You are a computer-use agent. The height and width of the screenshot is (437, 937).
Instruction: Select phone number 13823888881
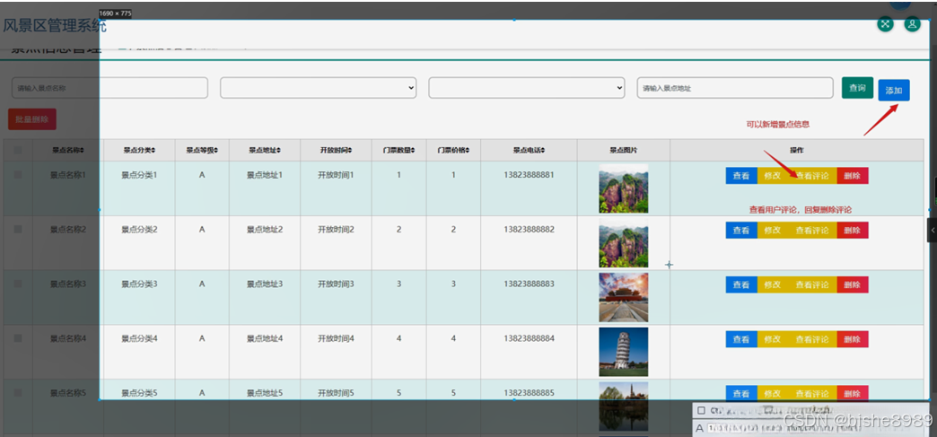pyautogui.click(x=529, y=175)
